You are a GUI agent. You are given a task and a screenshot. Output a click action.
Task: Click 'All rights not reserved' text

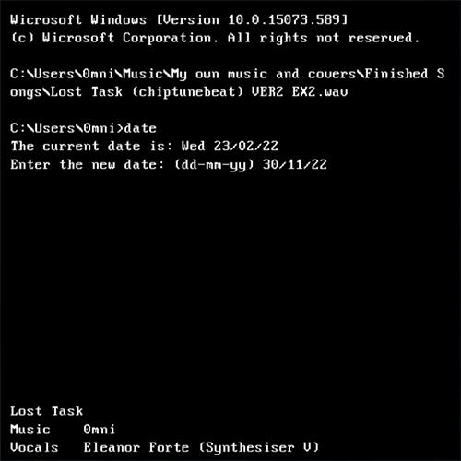[324, 39]
